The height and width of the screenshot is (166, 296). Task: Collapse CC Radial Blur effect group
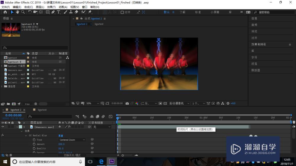(x=26, y=136)
